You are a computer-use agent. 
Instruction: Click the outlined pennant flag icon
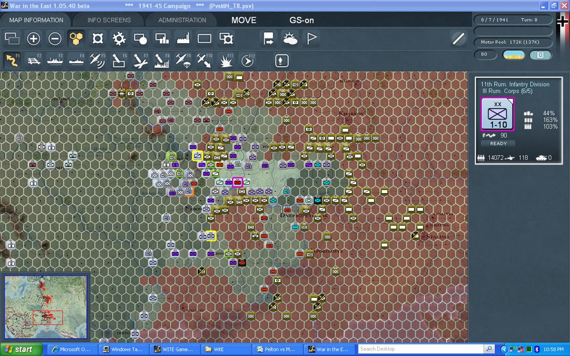(312, 38)
